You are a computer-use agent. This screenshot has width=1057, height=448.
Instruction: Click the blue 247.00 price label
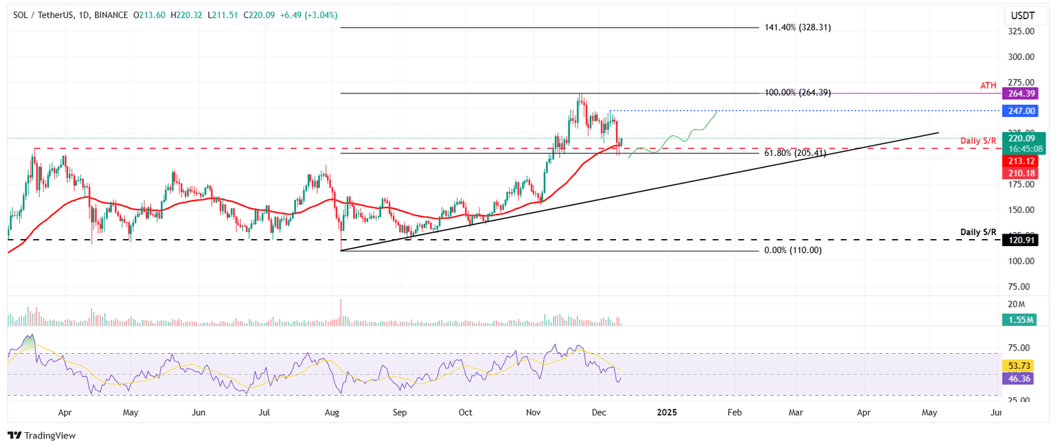coord(1020,111)
